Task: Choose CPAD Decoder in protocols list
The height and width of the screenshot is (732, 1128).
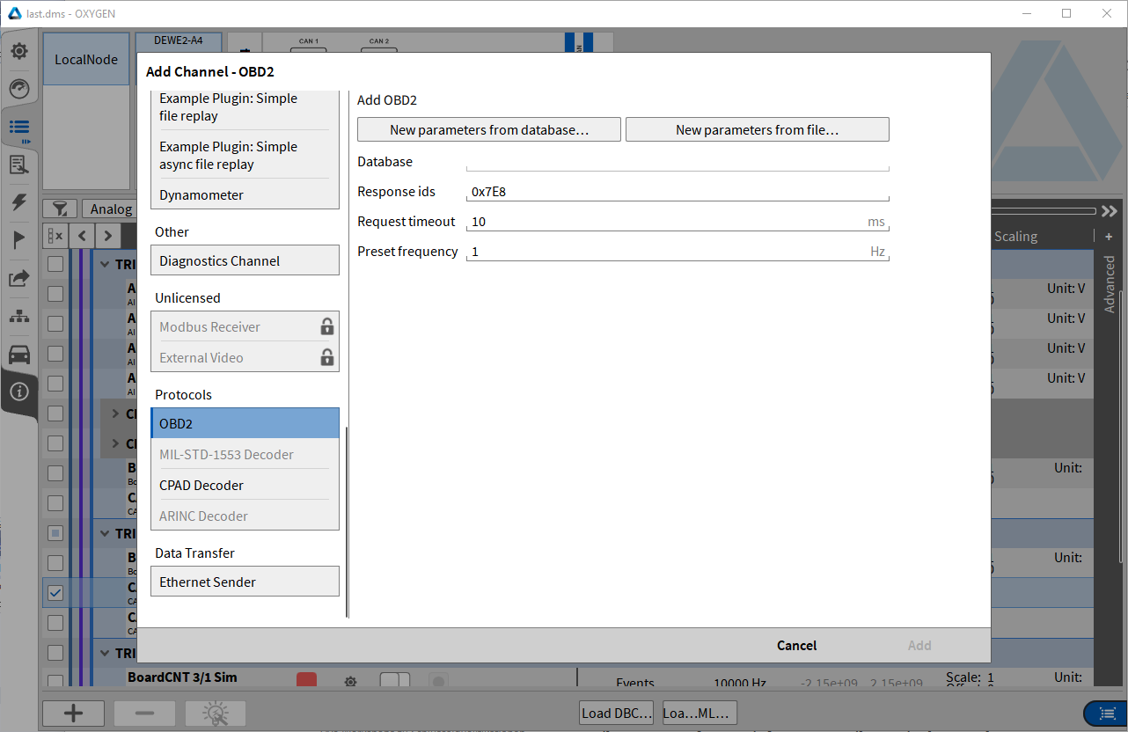Action: [x=245, y=485]
